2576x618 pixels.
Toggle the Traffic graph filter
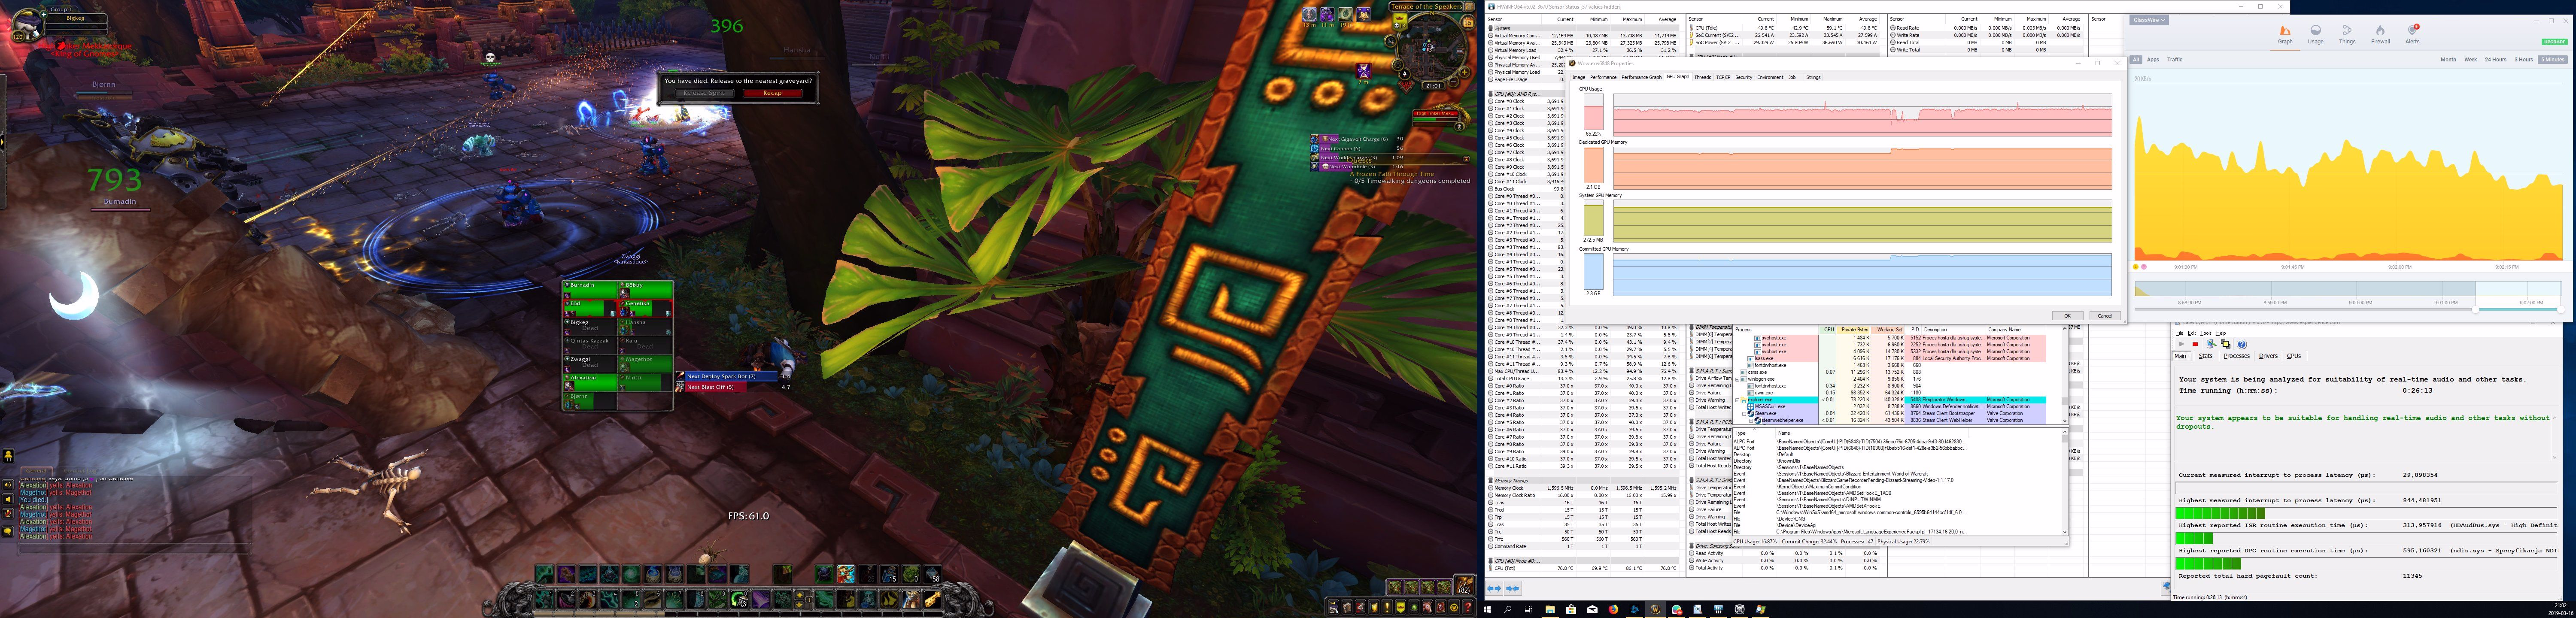(x=2175, y=60)
